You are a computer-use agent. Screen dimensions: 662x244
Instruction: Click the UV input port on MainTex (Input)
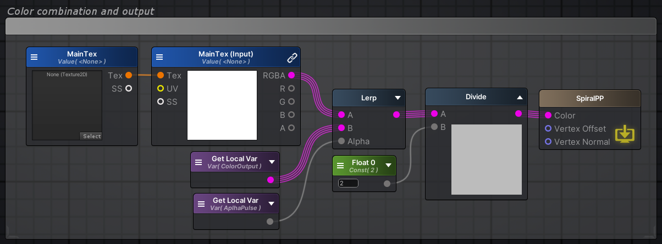[161, 88]
